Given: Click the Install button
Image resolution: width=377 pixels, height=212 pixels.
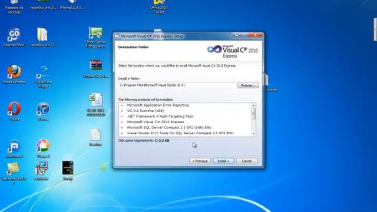Looking at the screenshot, I should 223,161.
